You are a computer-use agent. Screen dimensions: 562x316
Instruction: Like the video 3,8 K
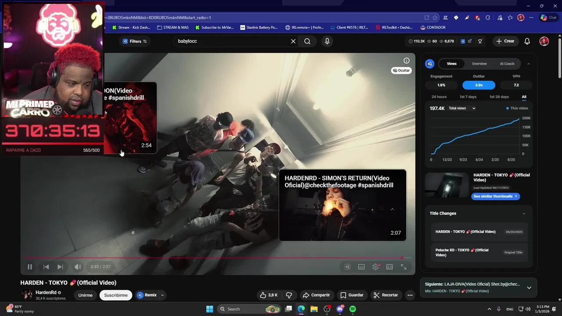(x=268, y=295)
